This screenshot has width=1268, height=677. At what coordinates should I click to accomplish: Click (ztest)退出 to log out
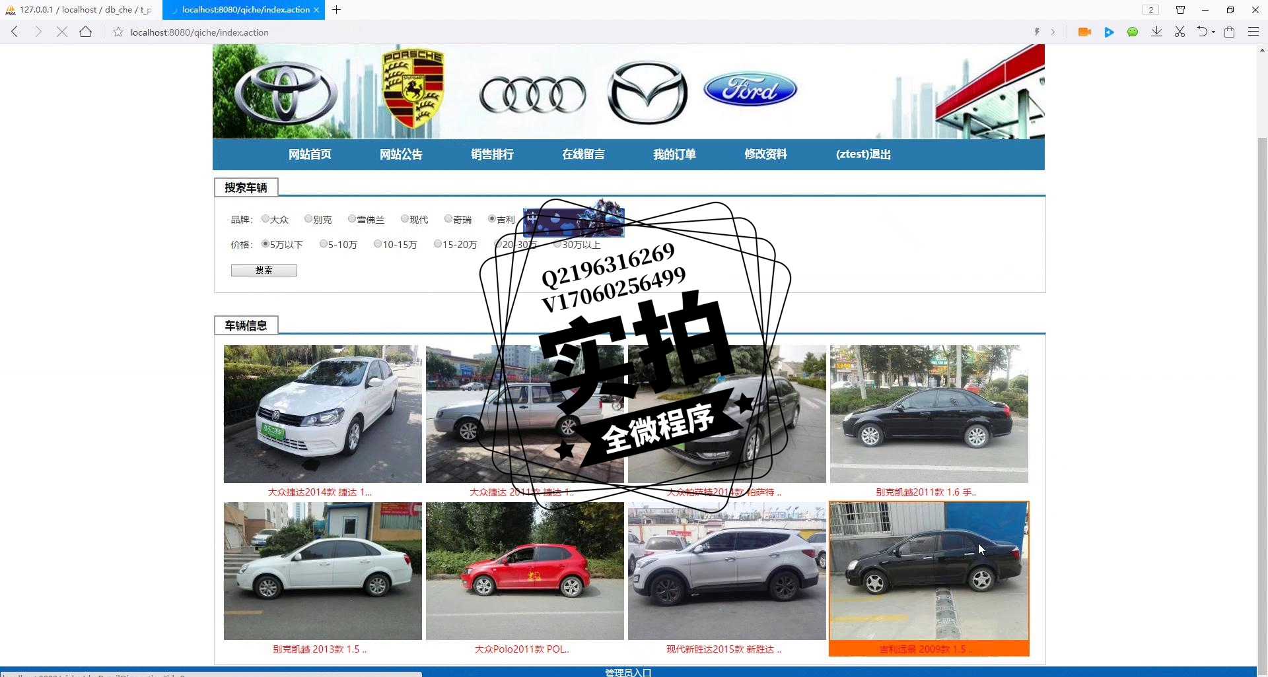click(x=863, y=154)
